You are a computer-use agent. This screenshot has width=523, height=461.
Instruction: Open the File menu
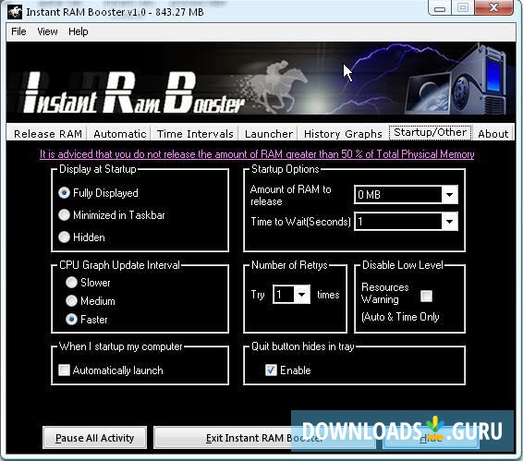click(x=18, y=31)
